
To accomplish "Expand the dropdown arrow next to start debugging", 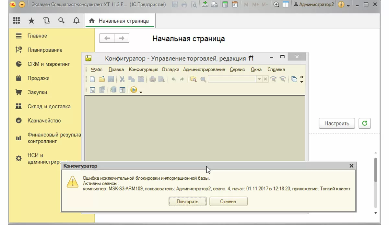I will (x=141, y=92).
